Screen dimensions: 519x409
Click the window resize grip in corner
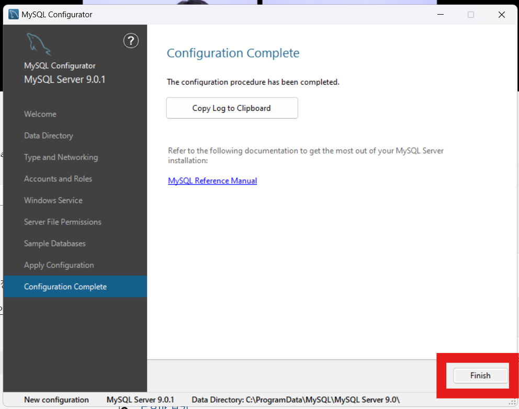point(512,402)
